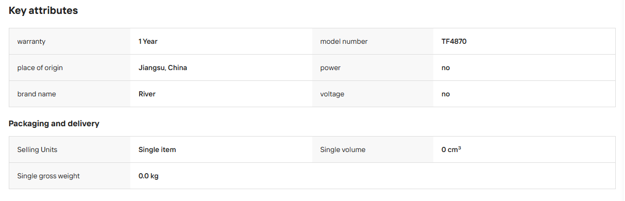Select the place of origin label

tap(40, 68)
